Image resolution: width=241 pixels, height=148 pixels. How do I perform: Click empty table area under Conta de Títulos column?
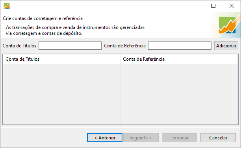[x=61, y=94]
